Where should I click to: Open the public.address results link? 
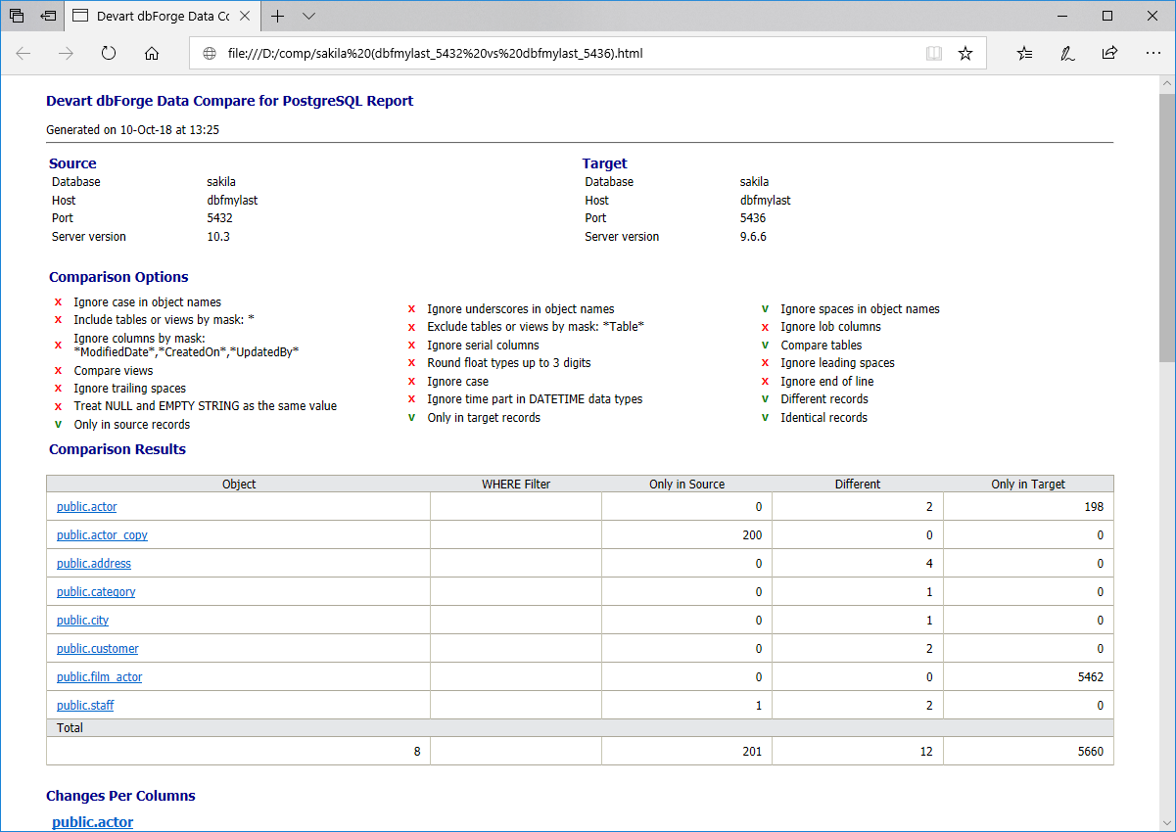coord(94,564)
